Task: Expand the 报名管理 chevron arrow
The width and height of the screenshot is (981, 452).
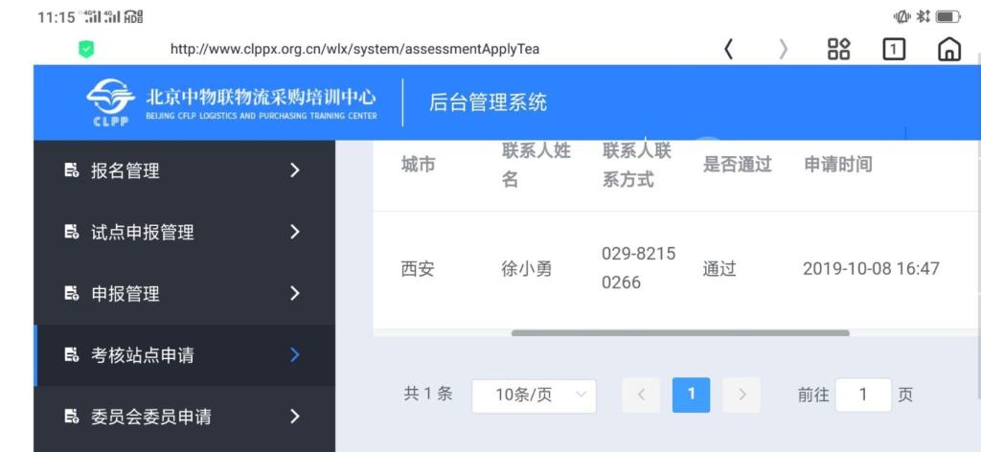Action: pos(294,170)
